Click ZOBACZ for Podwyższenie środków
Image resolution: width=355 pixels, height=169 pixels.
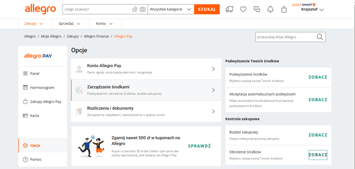[318, 77]
